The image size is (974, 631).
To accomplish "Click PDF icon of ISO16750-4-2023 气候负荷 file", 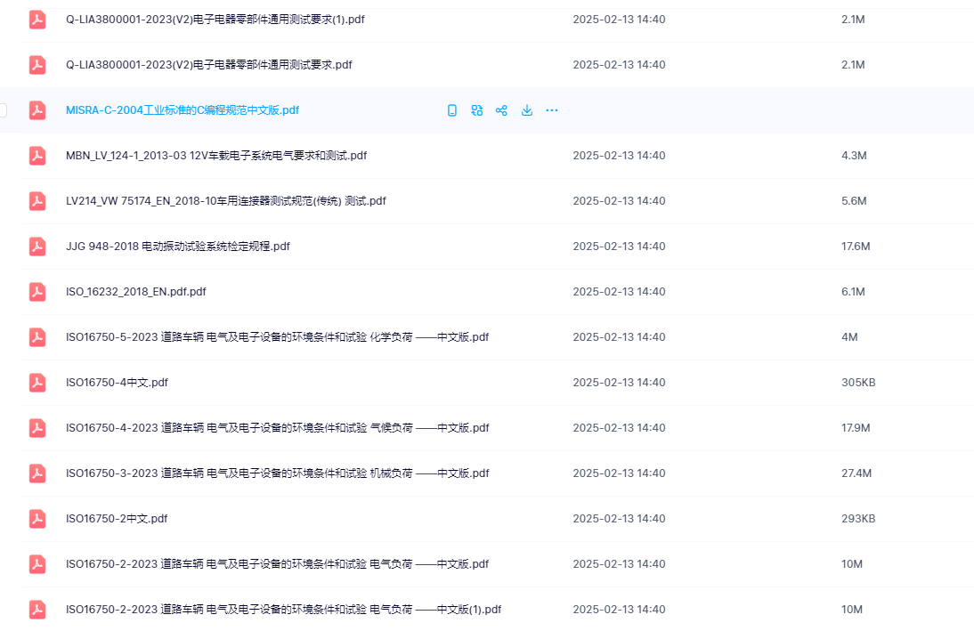I will click(x=37, y=428).
